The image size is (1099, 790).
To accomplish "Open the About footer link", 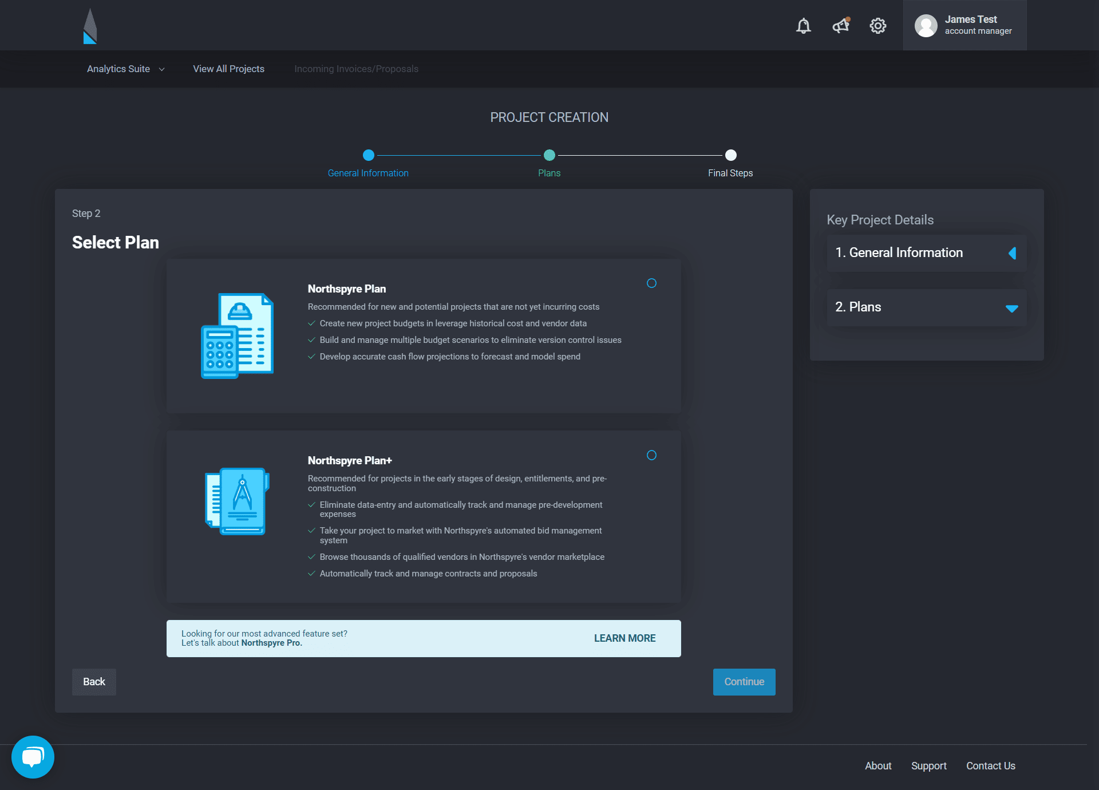I will pyautogui.click(x=878, y=766).
